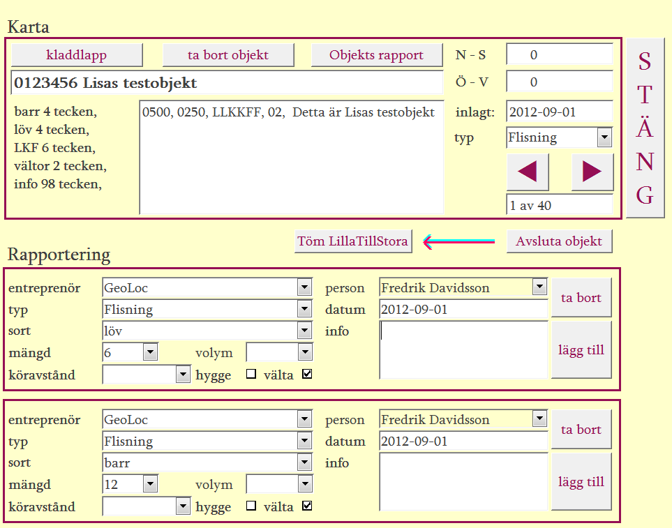Click 'ta bort' in the löv report
672x528 pixels.
(x=581, y=298)
